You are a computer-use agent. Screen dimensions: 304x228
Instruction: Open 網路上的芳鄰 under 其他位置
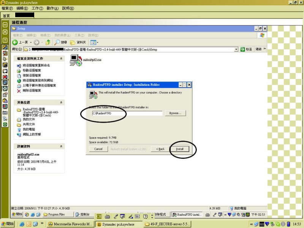pyautogui.click(x=32, y=135)
